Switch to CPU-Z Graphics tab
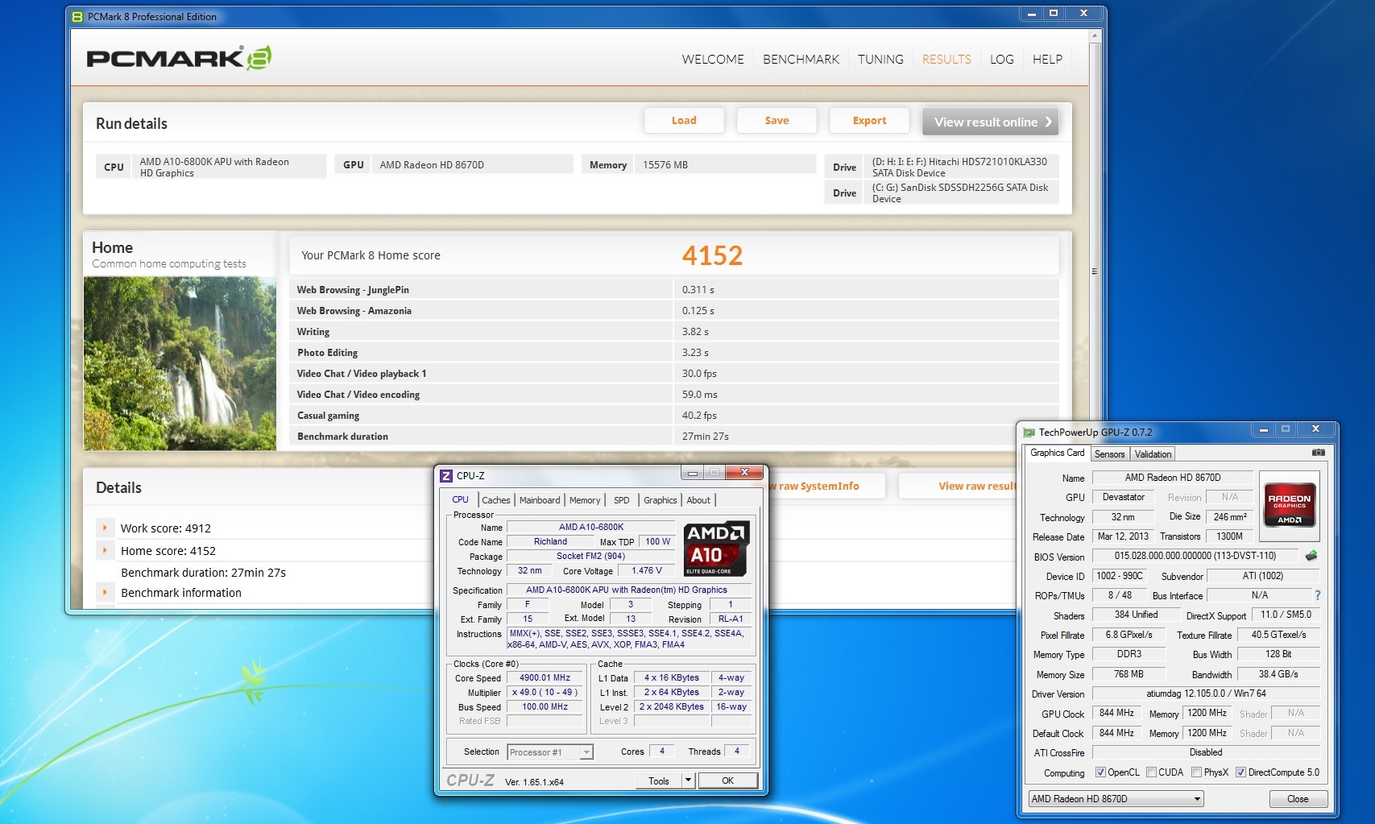Viewport: 1375px width, 824px height. (x=661, y=500)
